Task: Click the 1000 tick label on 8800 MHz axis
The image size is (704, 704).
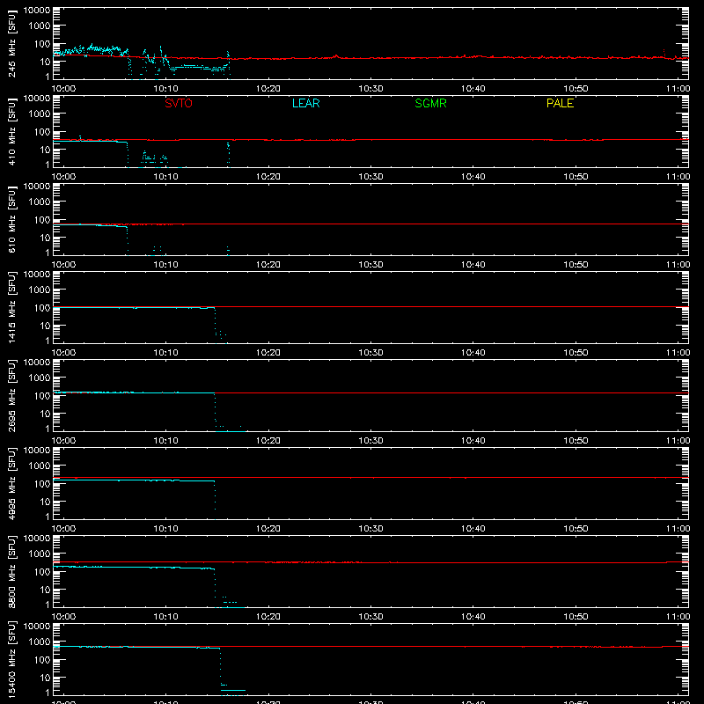Action: [40, 554]
